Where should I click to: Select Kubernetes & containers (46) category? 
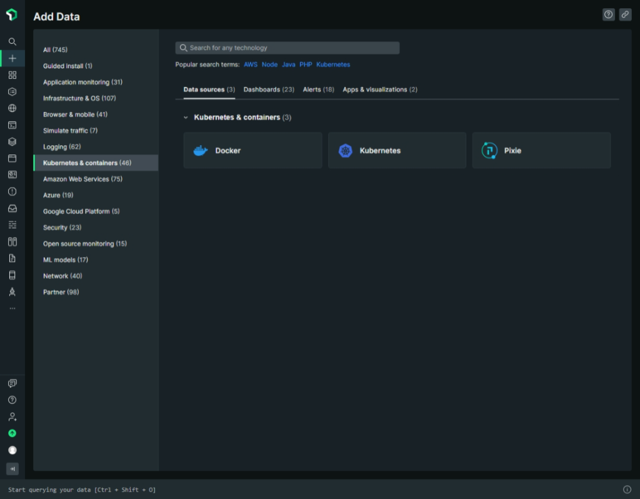coord(96,163)
